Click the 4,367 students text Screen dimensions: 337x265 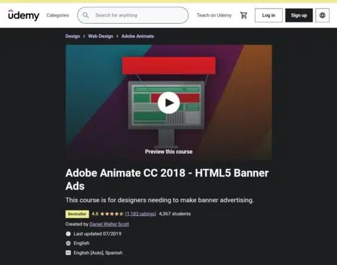coord(175,214)
